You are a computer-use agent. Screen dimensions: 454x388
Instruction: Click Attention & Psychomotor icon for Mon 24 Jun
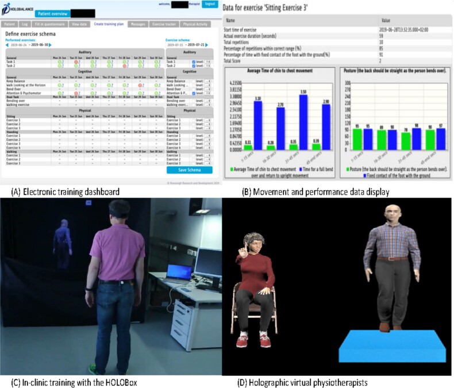(59, 93)
